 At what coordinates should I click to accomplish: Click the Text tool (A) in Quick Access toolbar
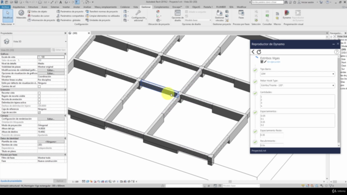61,2
